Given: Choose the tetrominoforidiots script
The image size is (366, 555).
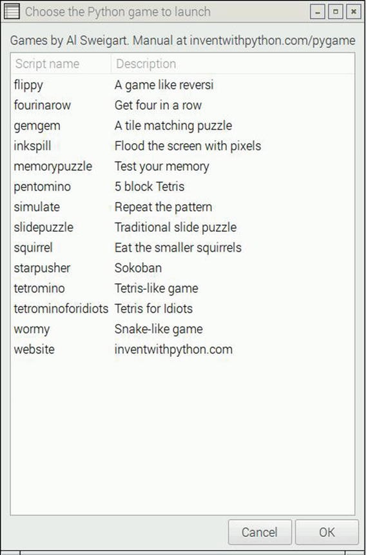Looking at the screenshot, I should [x=182, y=308].
